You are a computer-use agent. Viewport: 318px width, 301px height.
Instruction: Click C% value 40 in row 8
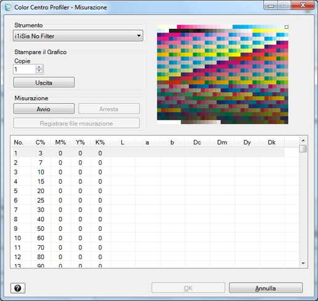point(41,219)
